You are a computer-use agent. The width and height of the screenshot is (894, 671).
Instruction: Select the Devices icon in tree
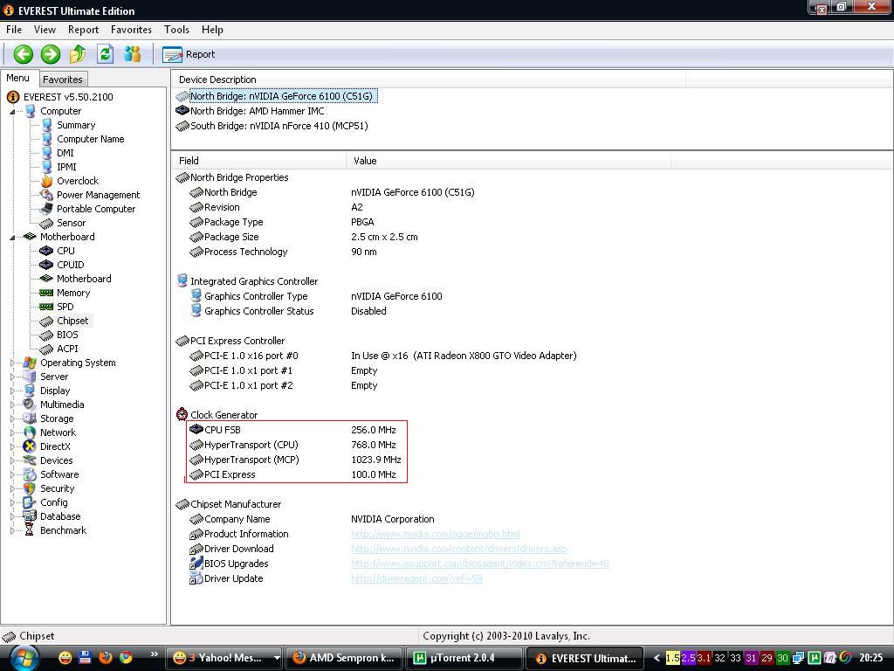[30, 460]
